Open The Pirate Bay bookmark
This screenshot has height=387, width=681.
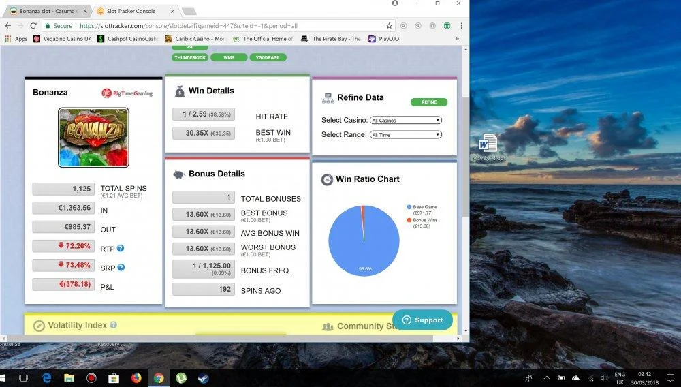tap(331, 39)
